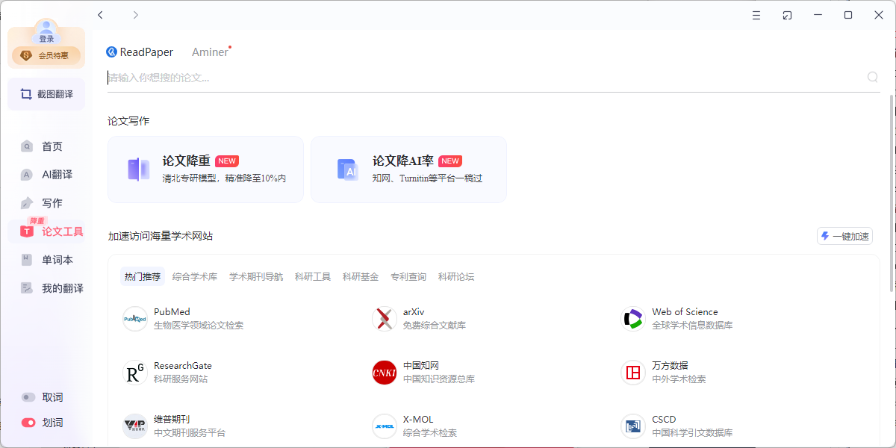Click the paper search input field
896x448 pixels.
pyautogui.click(x=448, y=77)
